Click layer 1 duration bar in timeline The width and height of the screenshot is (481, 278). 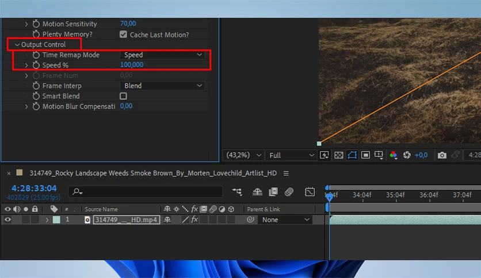pyautogui.click(x=405, y=219)
